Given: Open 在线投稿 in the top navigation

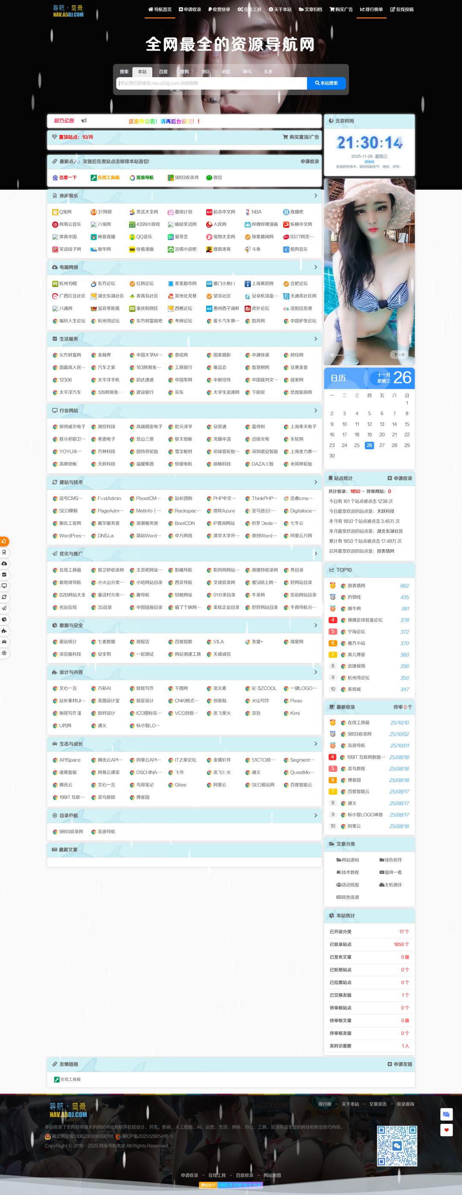Looking at the screenshot, I should (402, 9).
